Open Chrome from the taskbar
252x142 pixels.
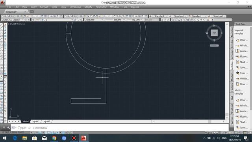[x=54, y=138]
